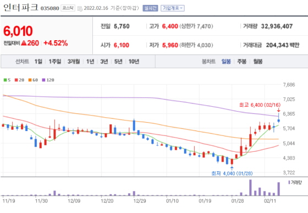Click the stock code 035080
The height and width of the screenshot is (213, 308).
pos(50,8)
